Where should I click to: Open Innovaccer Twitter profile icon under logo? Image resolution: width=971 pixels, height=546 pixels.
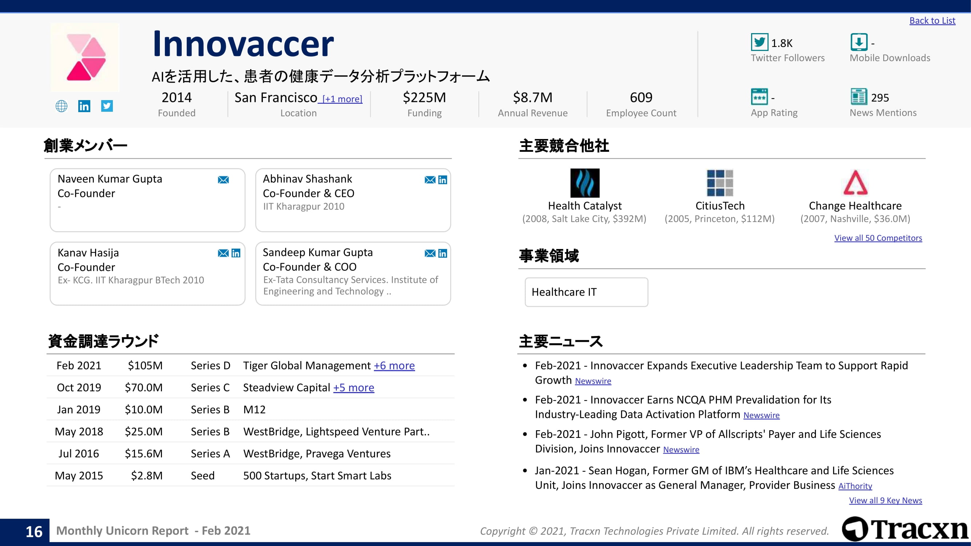(107, 106)
